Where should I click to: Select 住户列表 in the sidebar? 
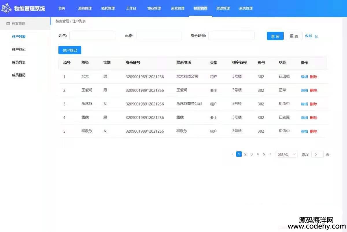click(19, 37)
